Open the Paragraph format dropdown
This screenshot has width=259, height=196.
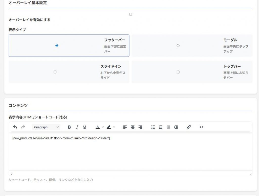pyautogui.click(x=46, y=127)
